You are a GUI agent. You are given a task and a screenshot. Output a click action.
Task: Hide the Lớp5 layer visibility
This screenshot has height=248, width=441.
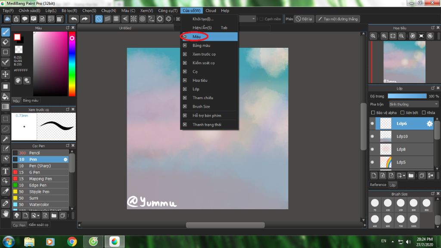(373, 162)
